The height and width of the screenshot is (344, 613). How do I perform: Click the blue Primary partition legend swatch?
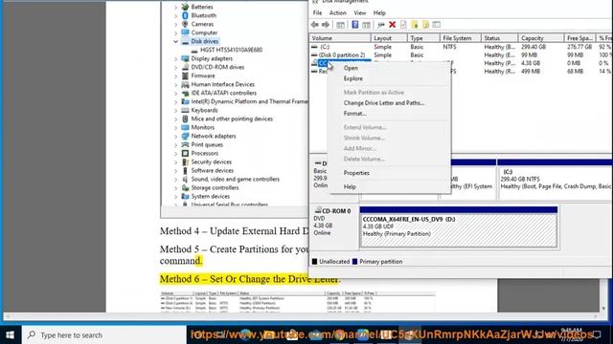pyautogui.click(x=354, y=262)
